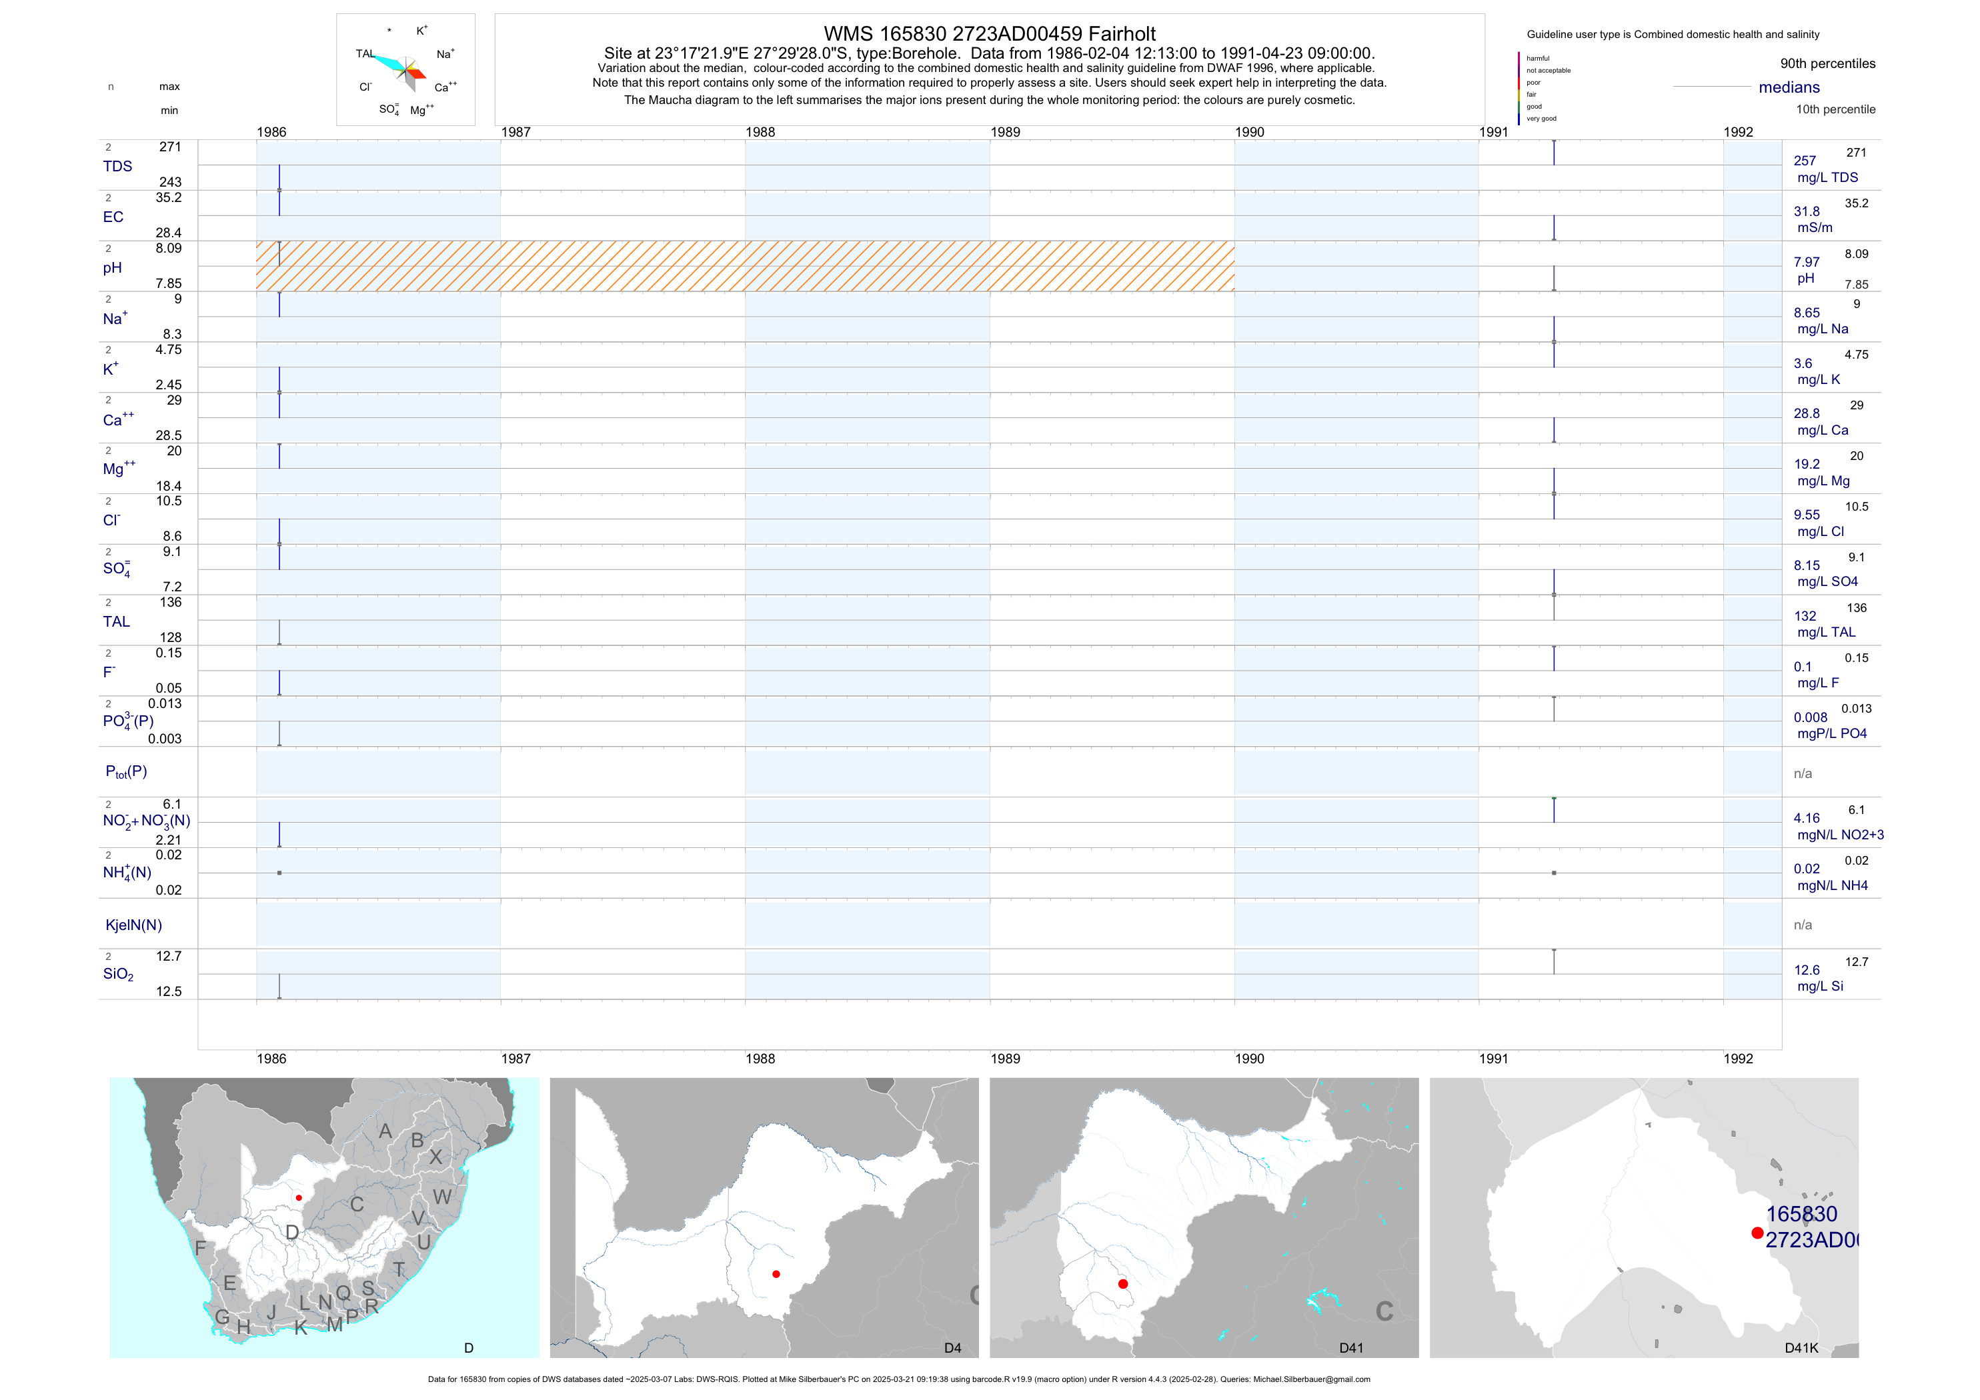Click the SiO2 parameter label
This screenshot has width=1980, height=1400.
[x=118, y=974]
